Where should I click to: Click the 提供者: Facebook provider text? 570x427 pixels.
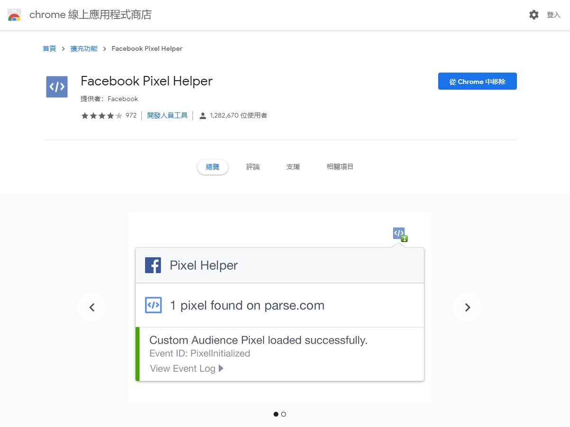[x=110, y=99]
